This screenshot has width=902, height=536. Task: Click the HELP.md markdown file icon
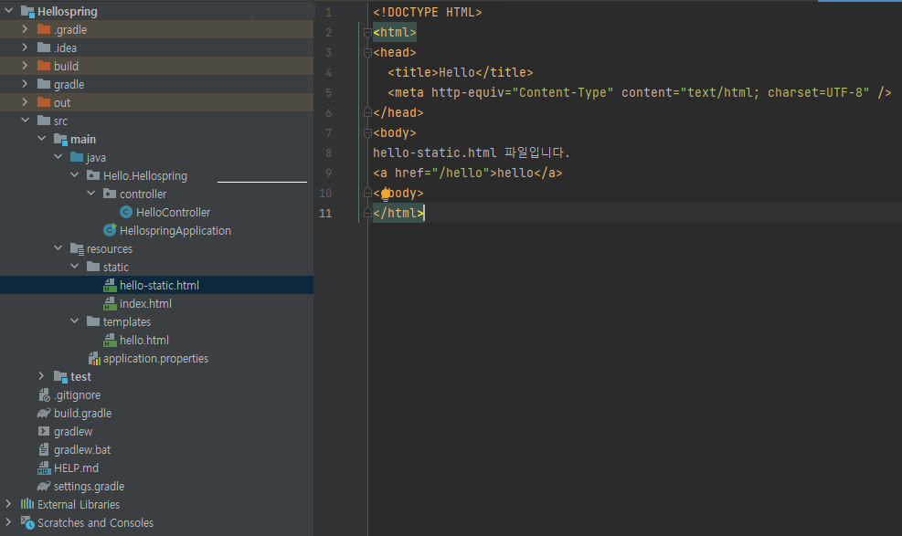coord(44,468)
